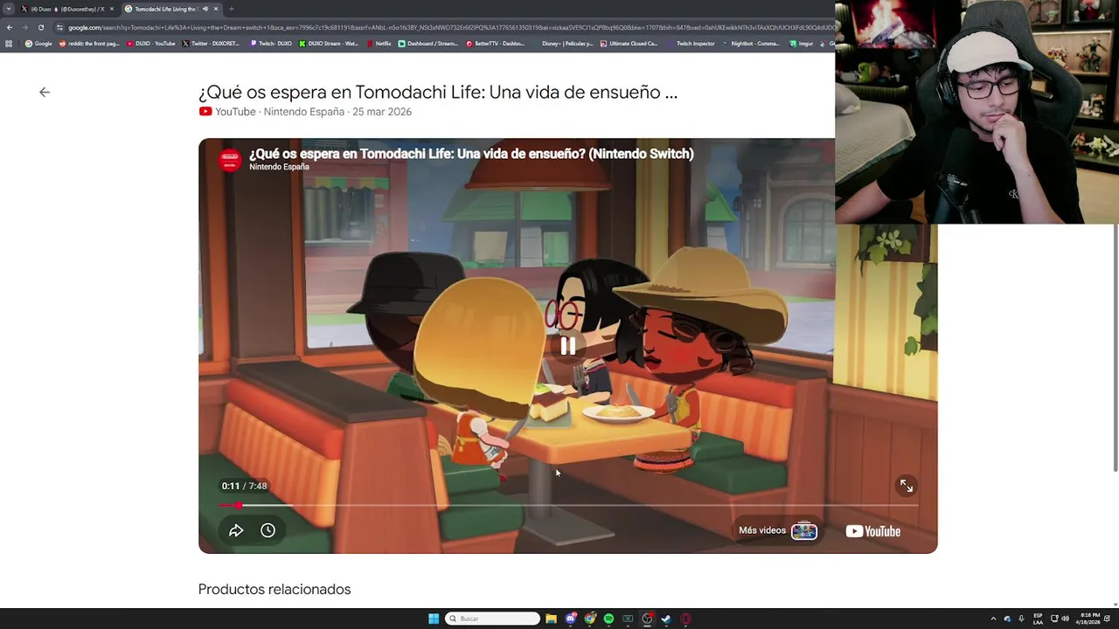Screen dimensions: 1119x629
Task: Open the clock showing 8:16 PM
Action: point(1089,619)
